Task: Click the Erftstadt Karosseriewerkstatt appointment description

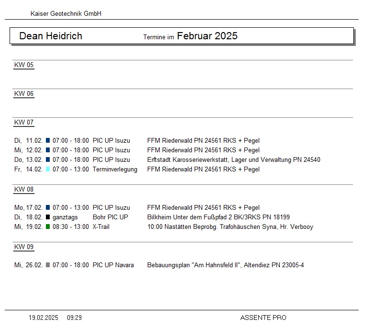Action: [x=233, y=160]
